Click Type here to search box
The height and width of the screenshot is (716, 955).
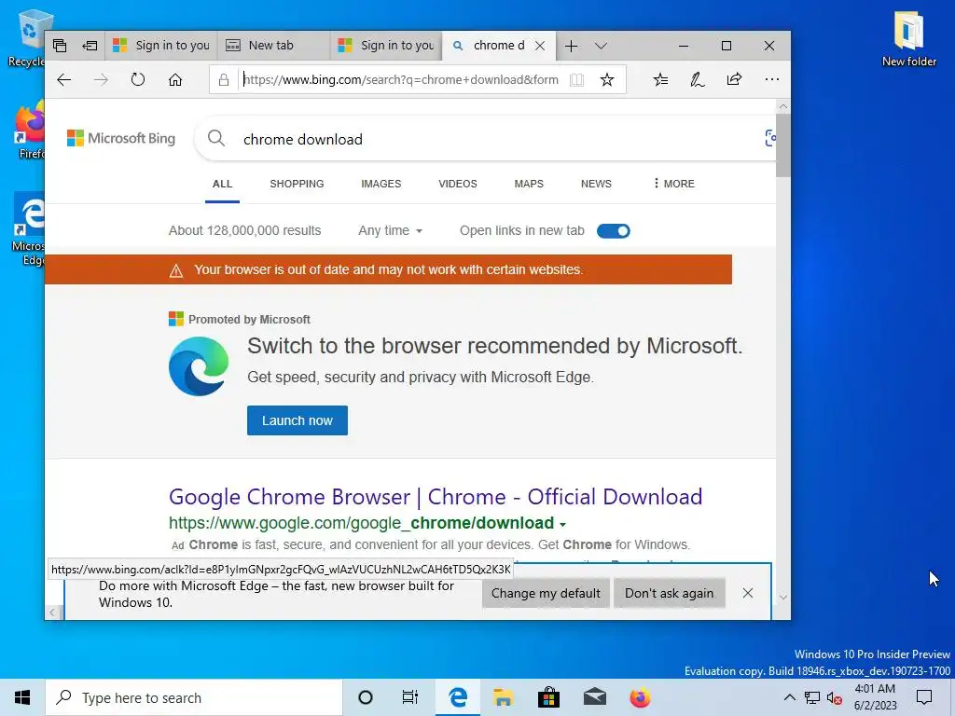tap(194, 697)
